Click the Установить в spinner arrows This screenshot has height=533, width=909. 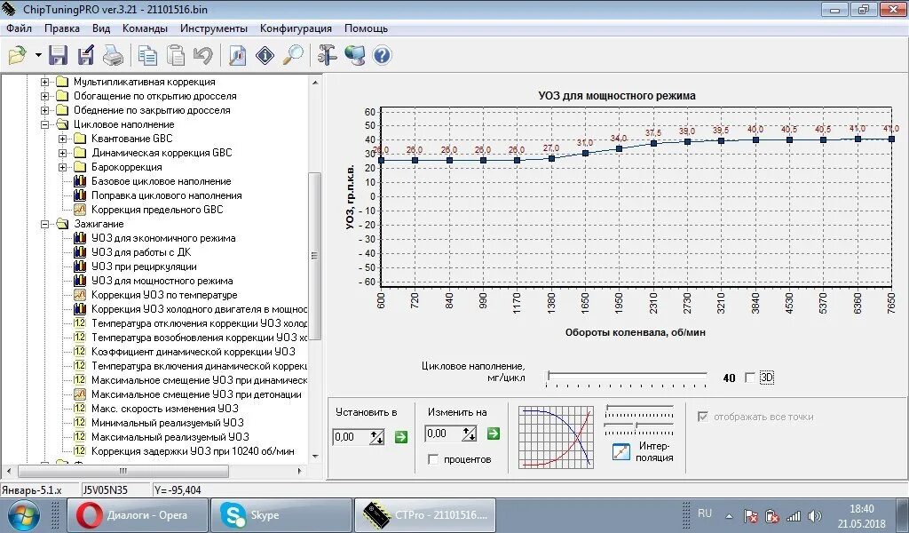(x=376, y=437)
